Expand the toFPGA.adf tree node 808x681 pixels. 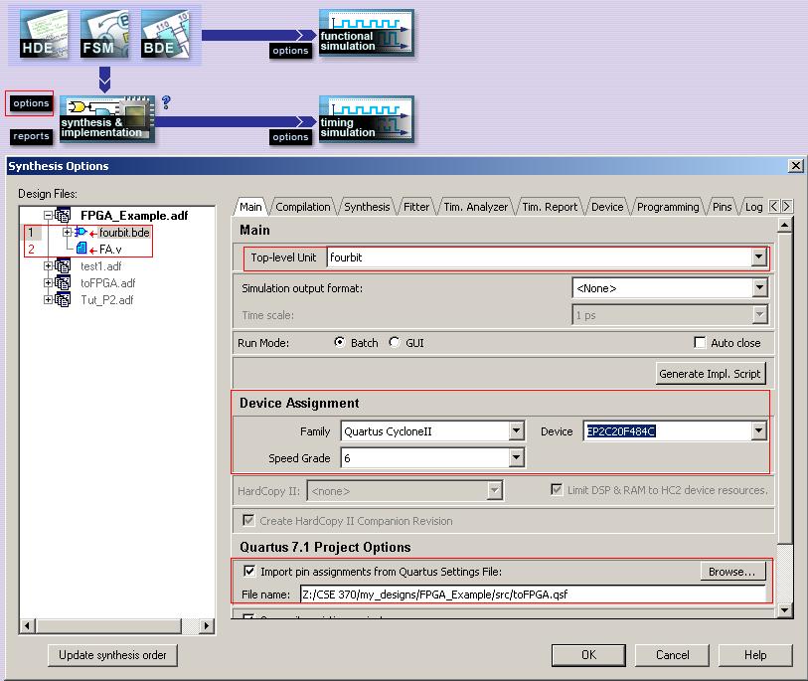coord(48,283)
